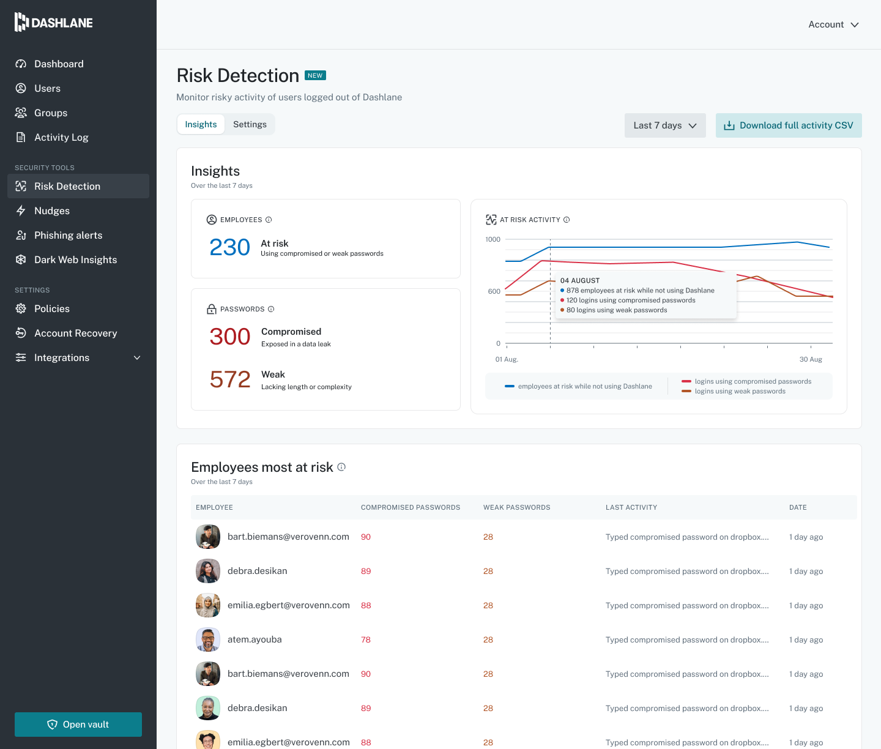Click the Open vault button
881x749 pixels.
click(78, 725)
